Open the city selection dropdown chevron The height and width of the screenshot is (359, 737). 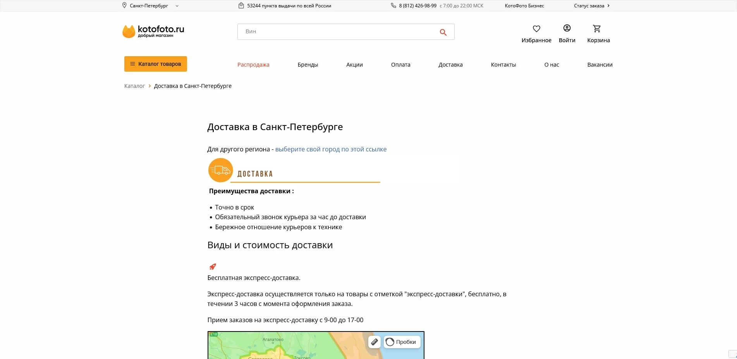pyautogui.click(x=177, y=6)
